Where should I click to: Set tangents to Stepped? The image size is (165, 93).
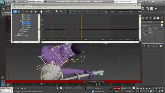(x=87, y=11)
